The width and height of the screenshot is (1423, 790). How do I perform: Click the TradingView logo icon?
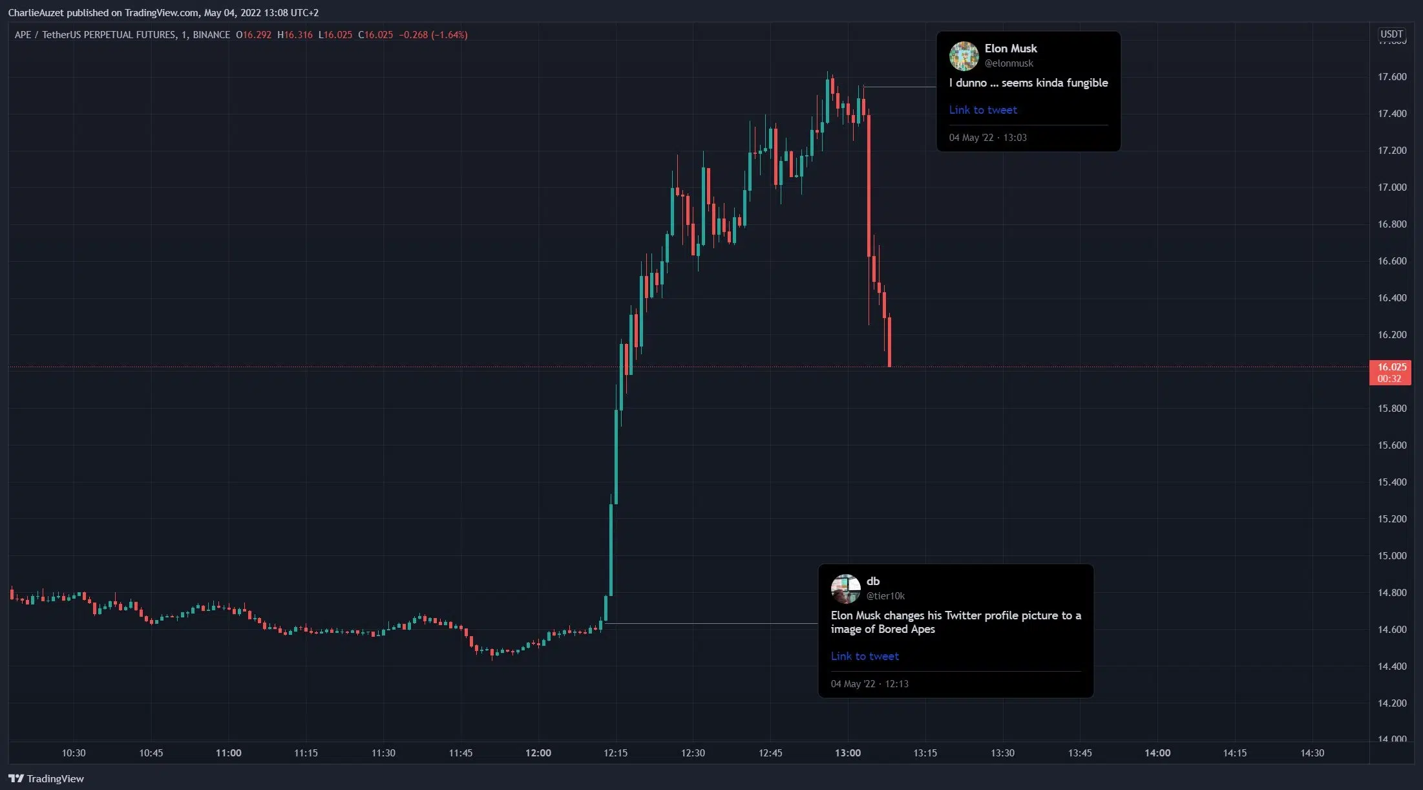(x=16, y=778)
